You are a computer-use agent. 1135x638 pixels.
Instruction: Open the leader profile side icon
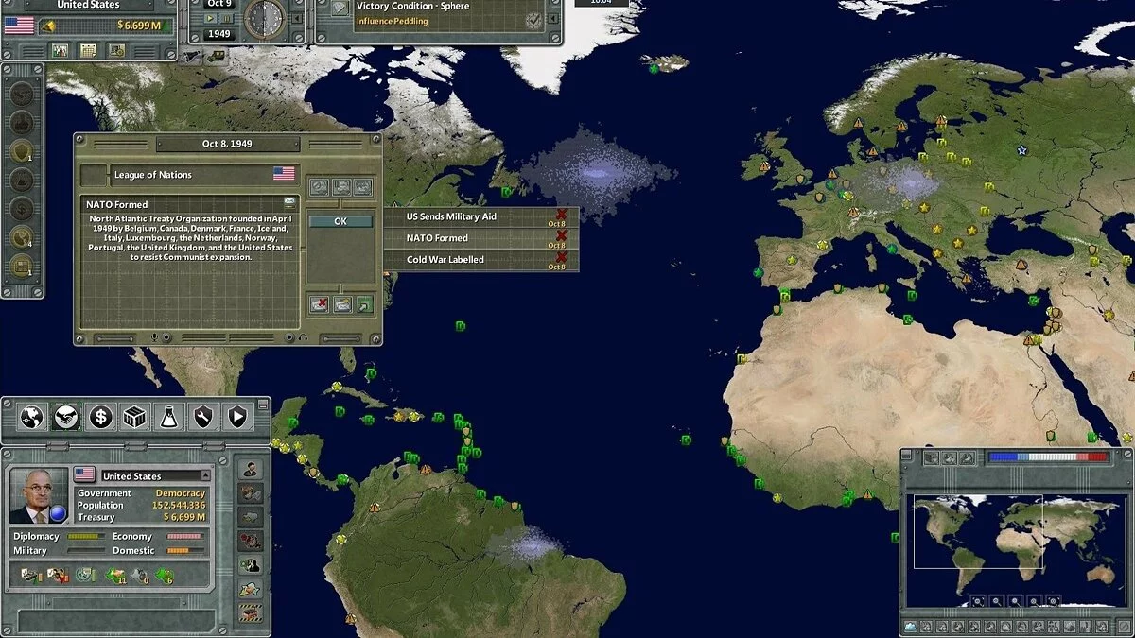coord(251,470)
